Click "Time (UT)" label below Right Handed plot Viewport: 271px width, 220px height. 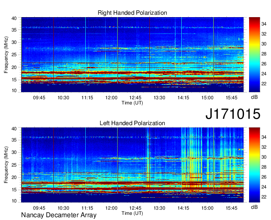click(x=132, y=103)
